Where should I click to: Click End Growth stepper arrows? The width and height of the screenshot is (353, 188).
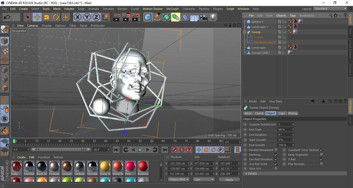pyautogui.click(x=293, y=145)
